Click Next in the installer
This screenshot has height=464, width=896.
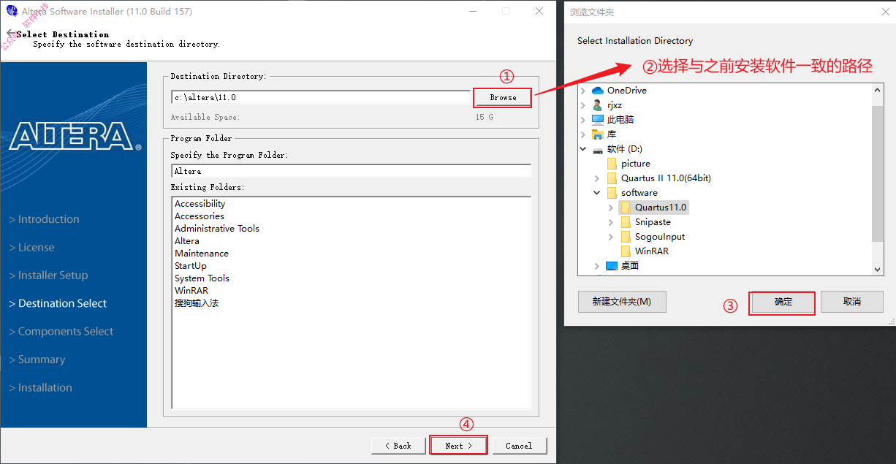tap(458, 446)
